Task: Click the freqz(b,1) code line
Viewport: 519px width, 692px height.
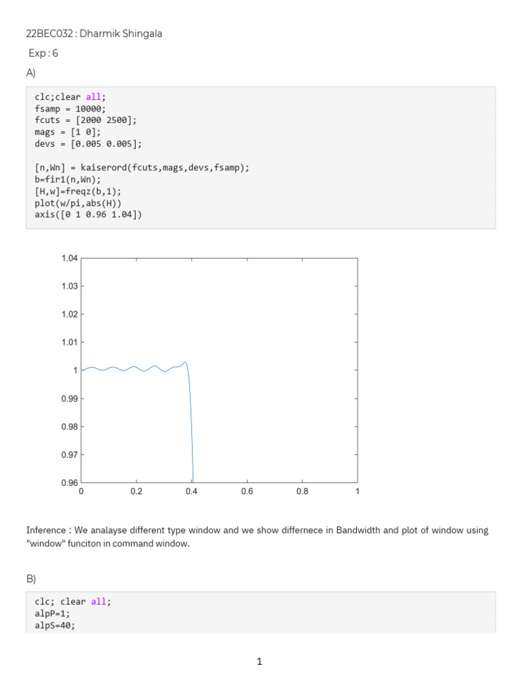Action: point(78,191)
